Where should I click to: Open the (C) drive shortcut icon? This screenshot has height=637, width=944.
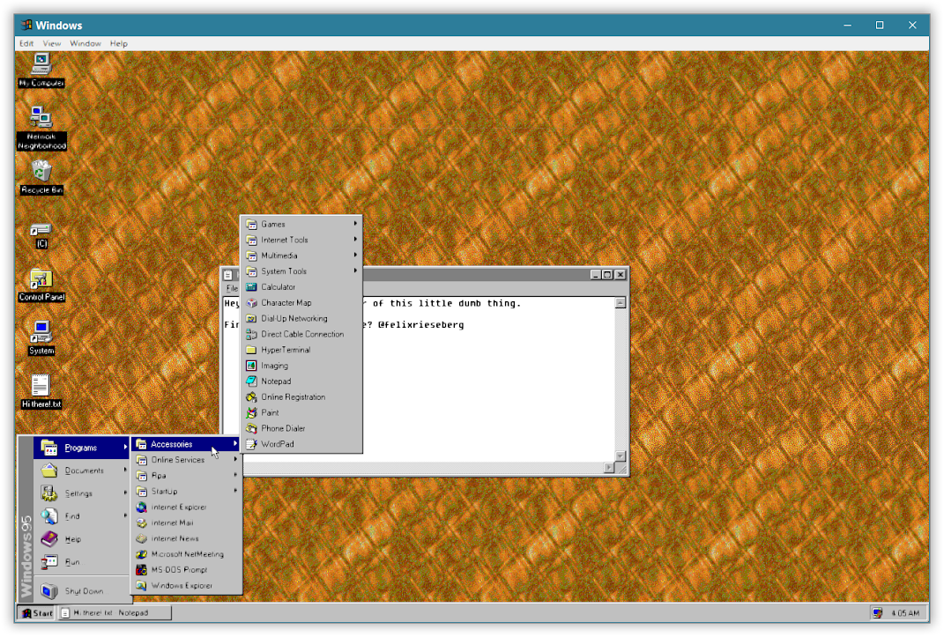(x=41, y=236)
